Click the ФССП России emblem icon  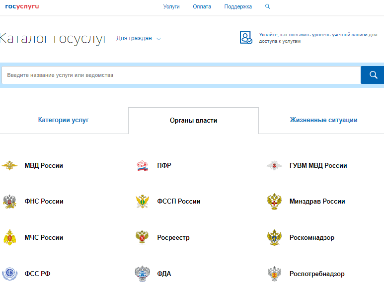coord(142,202)
